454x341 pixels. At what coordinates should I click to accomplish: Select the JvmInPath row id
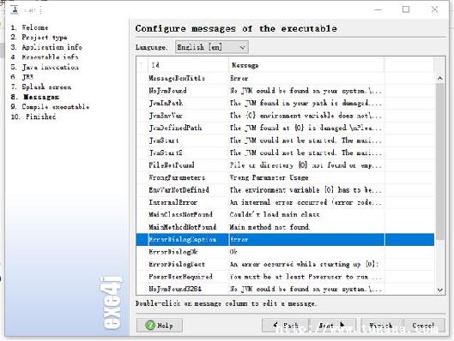click(166, 103)
